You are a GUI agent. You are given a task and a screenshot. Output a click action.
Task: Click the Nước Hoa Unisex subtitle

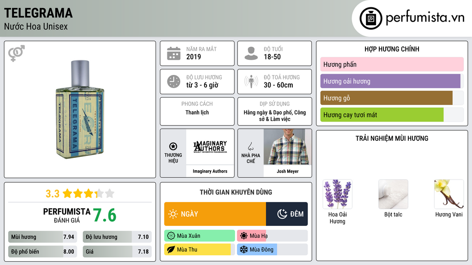[36, 26]
